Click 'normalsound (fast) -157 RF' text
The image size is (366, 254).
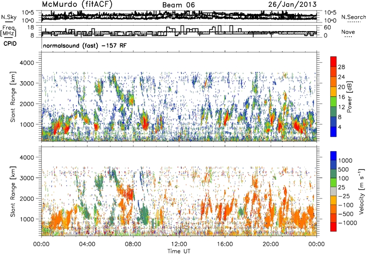[x=85, y=45]
